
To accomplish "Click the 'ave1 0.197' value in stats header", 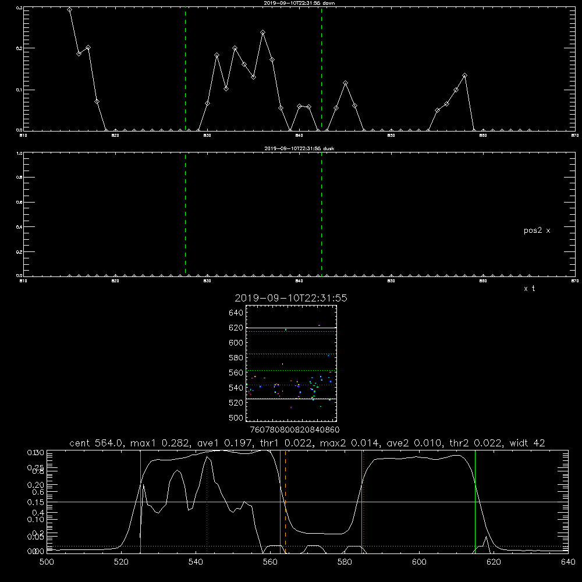I will 228,443.
